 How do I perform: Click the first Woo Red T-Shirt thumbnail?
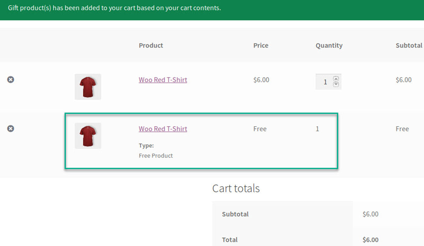click(88, 87)
